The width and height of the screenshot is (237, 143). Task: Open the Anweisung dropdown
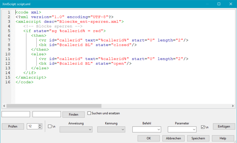click(76, 129)
